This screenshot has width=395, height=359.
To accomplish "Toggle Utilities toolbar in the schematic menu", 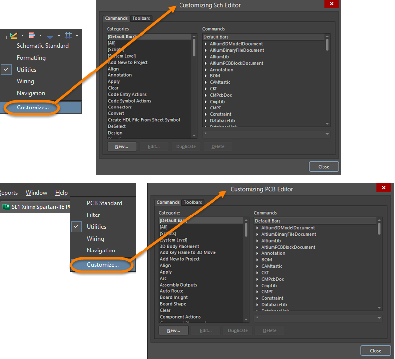I will click(x=26, y=70).
